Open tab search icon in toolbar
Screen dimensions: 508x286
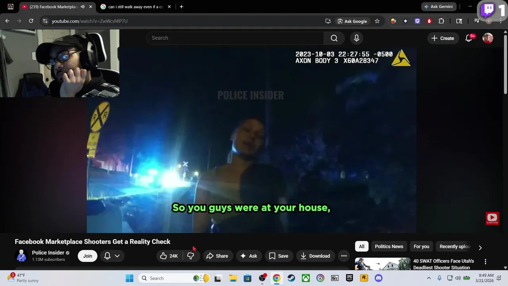(459, 21)
